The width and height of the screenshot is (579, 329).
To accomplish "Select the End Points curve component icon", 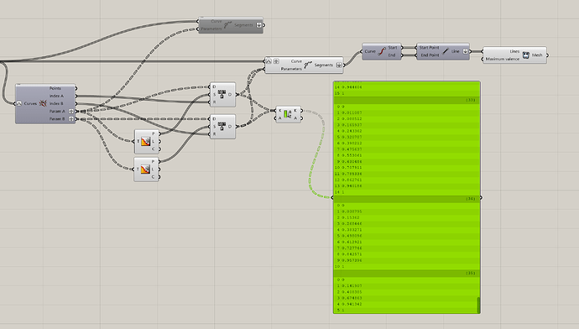I will point(382,51).
